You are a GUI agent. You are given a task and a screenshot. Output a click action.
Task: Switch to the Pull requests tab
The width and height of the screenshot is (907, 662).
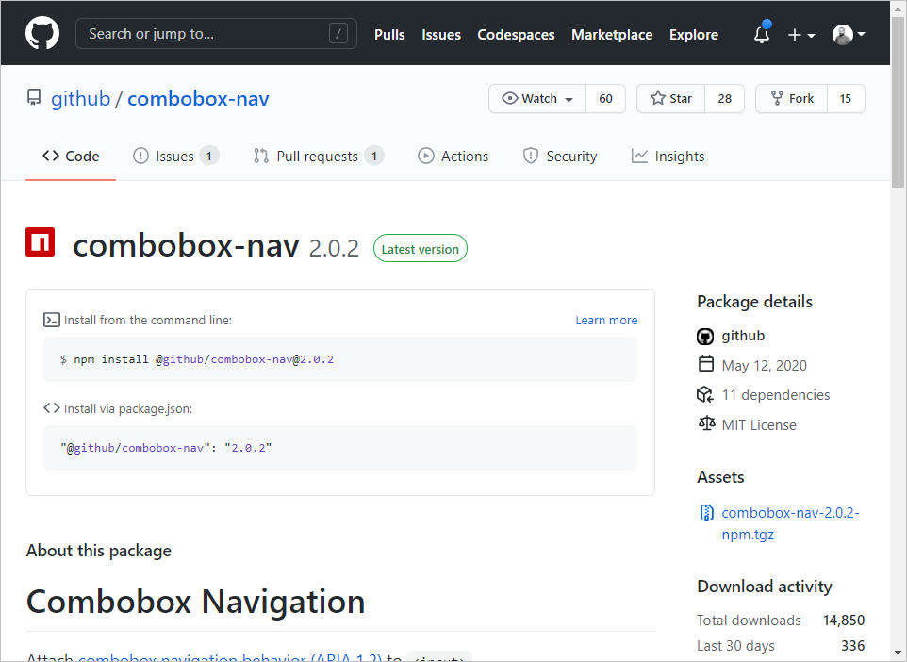point(317,156)
